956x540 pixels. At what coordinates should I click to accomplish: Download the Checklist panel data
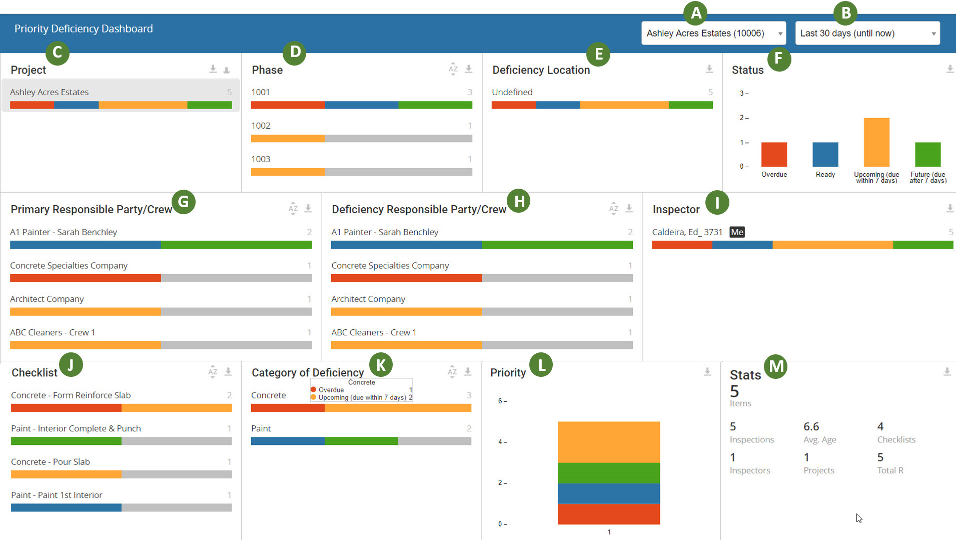[228, 372]
